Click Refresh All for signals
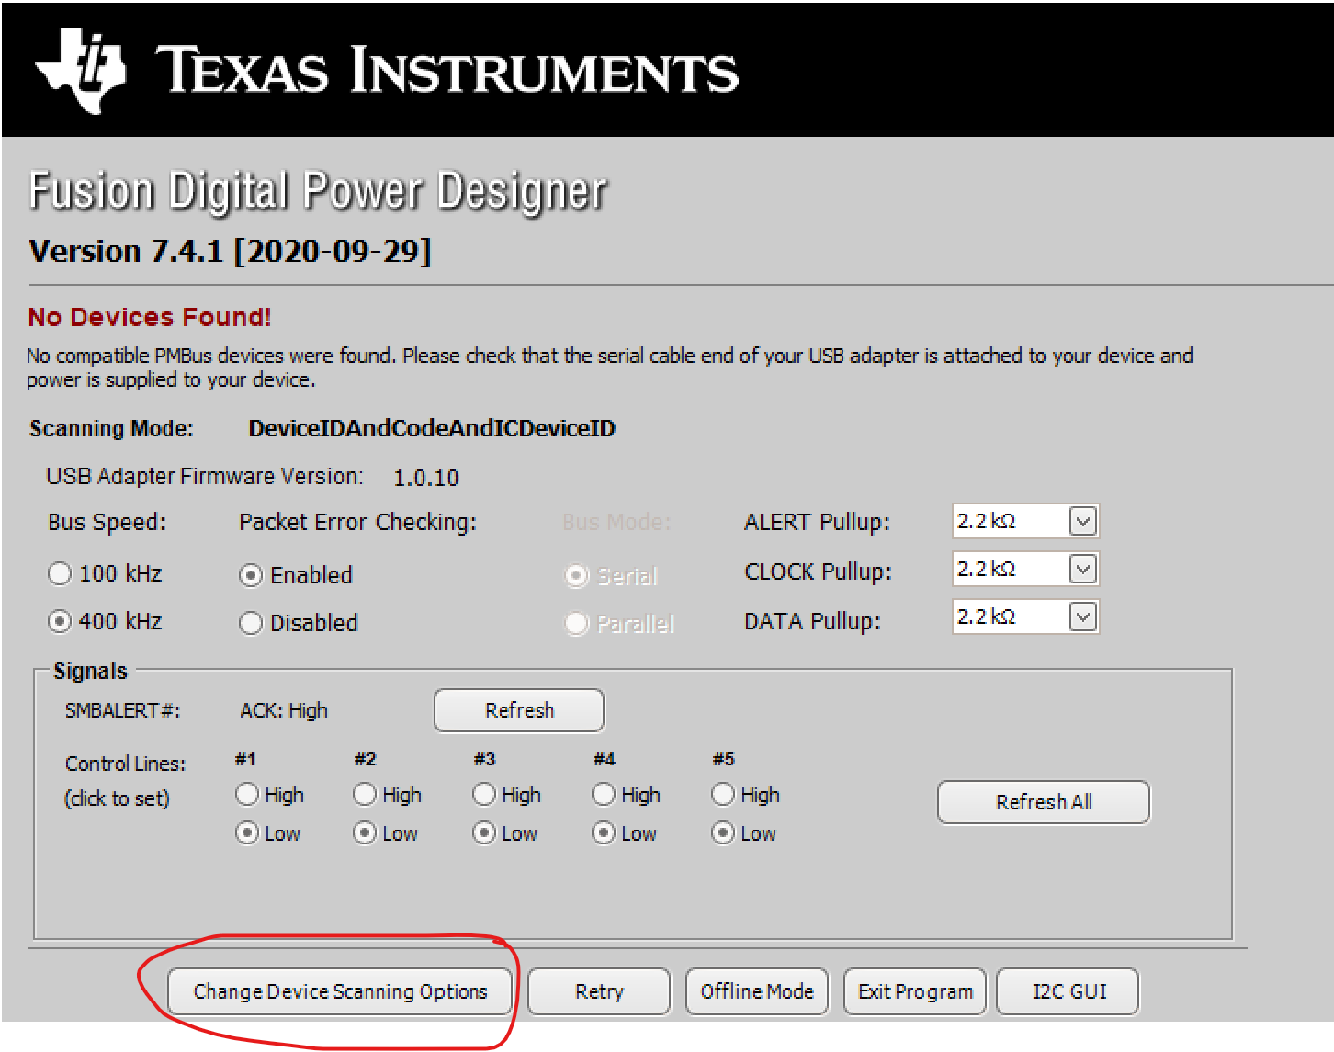 point(1044,802)
